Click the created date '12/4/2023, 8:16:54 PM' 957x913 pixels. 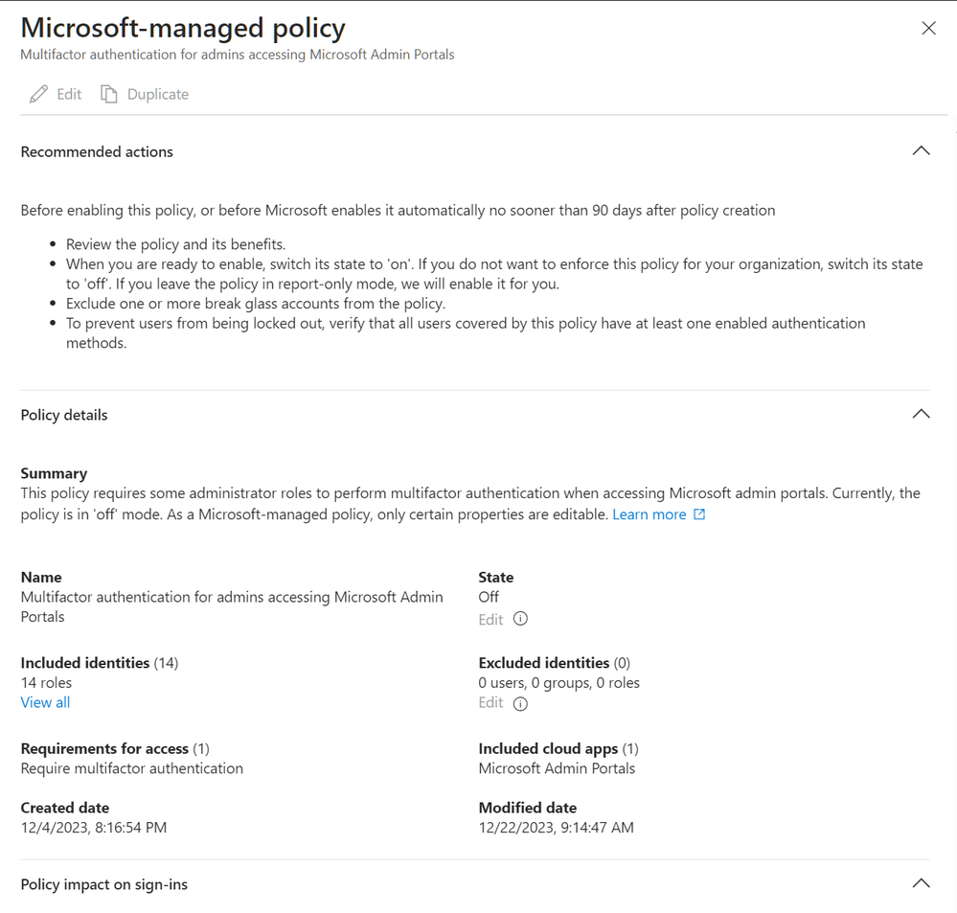point(93,828)
